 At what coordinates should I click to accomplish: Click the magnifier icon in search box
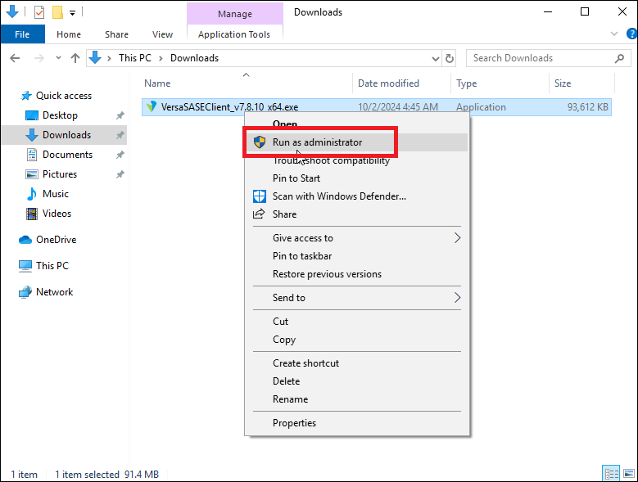click(x=619, y=58)
